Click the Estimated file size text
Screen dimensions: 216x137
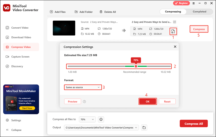click(81, 55)
